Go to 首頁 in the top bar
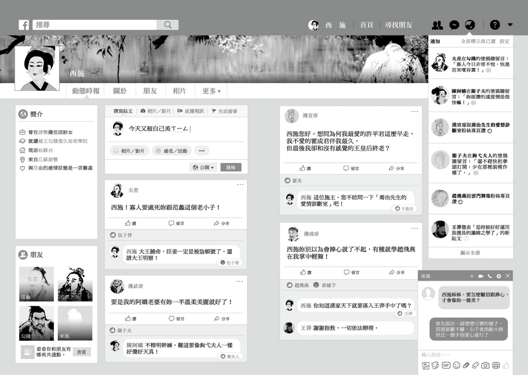This screenshot has height=375, width=528. [x=367, y=25]
